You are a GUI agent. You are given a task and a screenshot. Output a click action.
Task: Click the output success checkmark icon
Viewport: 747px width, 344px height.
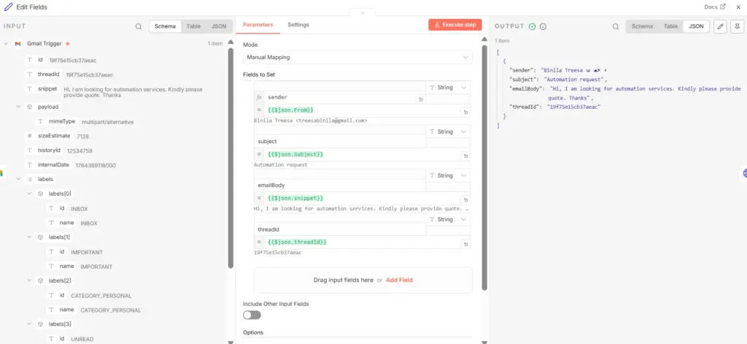pyautogui.click(x=532, y=27)
